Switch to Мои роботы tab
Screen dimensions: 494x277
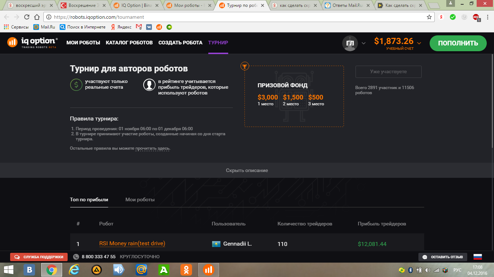pyautogui.click(x=140, y=199)
